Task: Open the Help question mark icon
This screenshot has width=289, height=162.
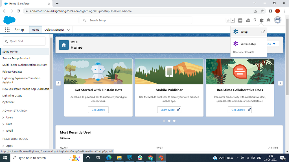Action: pyautogui.click(x=255, y=20)
